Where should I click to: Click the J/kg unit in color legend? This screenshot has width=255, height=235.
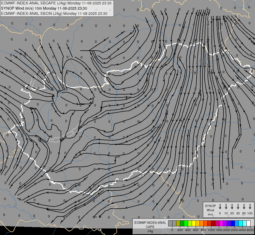pos(150,231)
